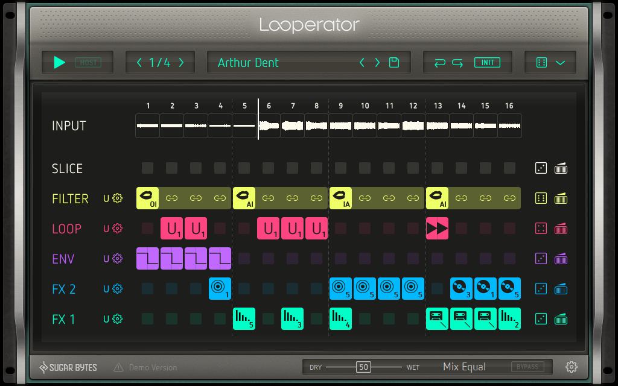Toggle the BYPASS button
618x386 pixels.
pos(527,367)
